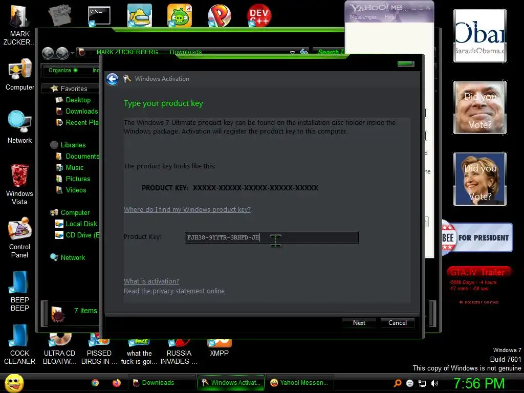
Task: Open 'Read the privacy statement online' link
Action: pos(174,291)
